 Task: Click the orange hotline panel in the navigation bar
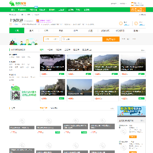coord(138,10)
